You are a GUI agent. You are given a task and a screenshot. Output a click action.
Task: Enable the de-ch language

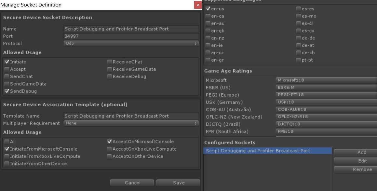pos(299,53)
